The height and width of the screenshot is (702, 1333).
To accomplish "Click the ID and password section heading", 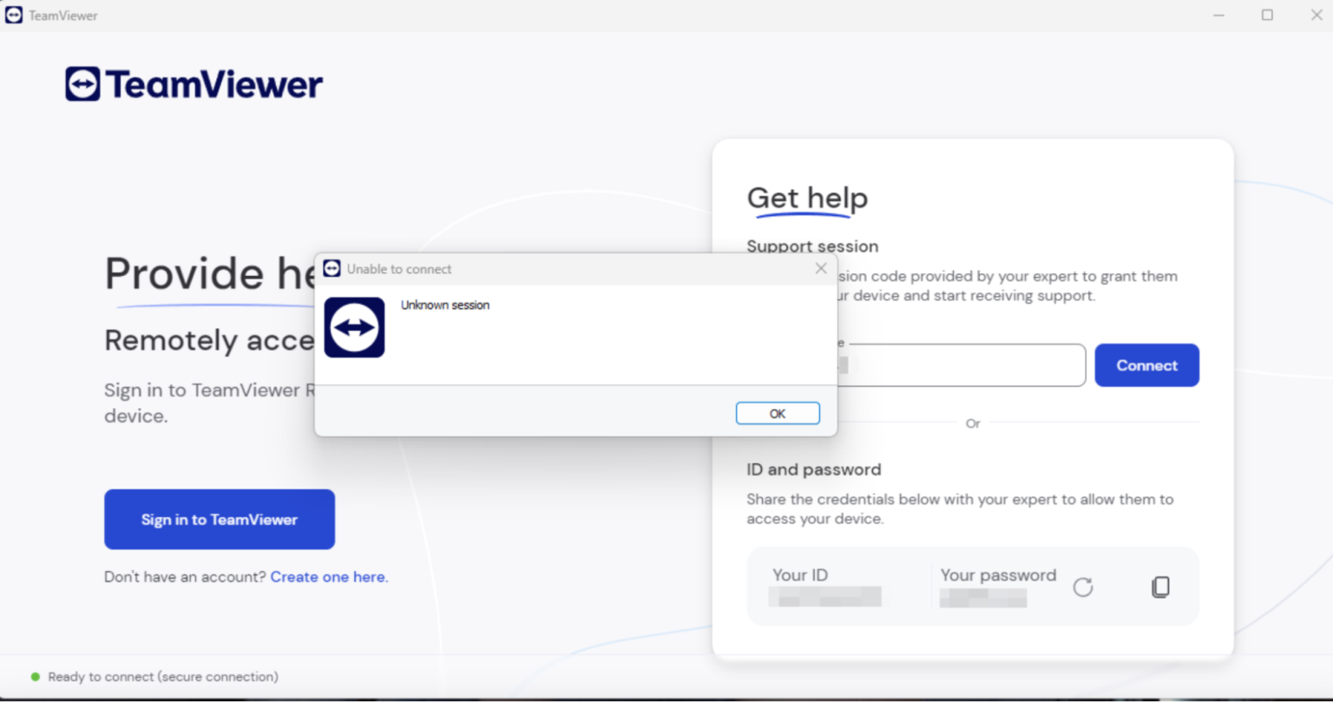I will (813, 469).
